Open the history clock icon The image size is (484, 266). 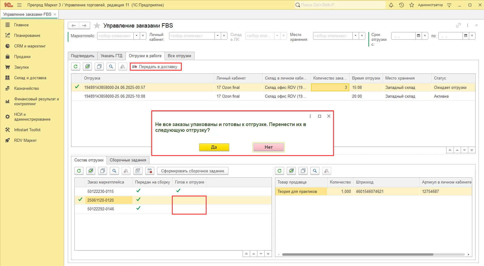point(401,5)
